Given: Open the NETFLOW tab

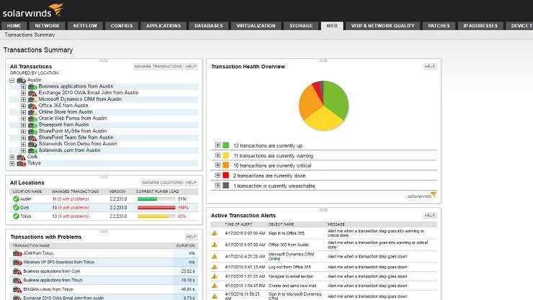Looking at the screenshot, I should click(x=85, y=26).
